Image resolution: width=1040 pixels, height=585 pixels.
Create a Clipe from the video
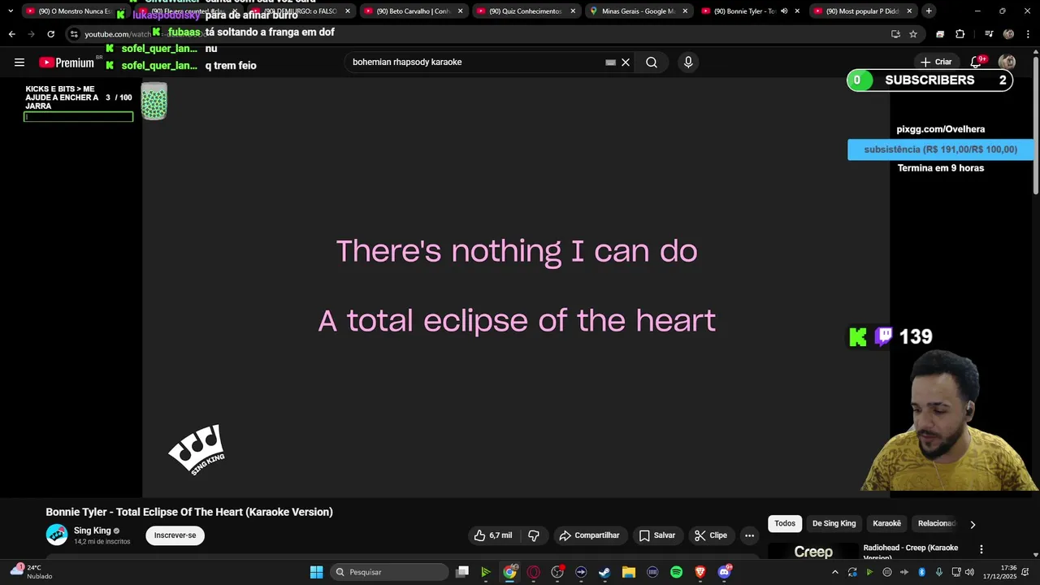711,535
